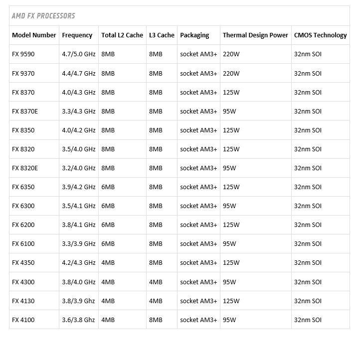
Task: Click the FX 8350 model name
Action: [23, 130]
